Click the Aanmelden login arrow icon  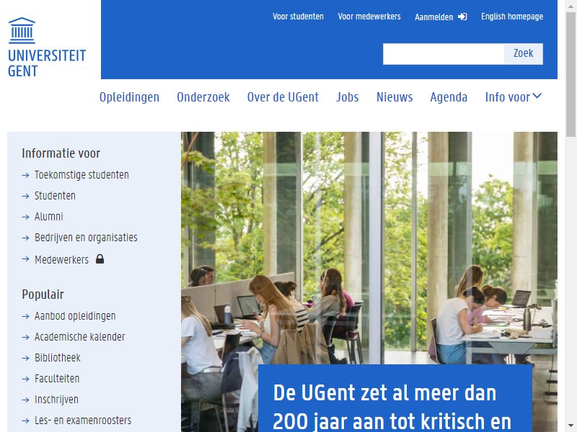coord(462,17)
